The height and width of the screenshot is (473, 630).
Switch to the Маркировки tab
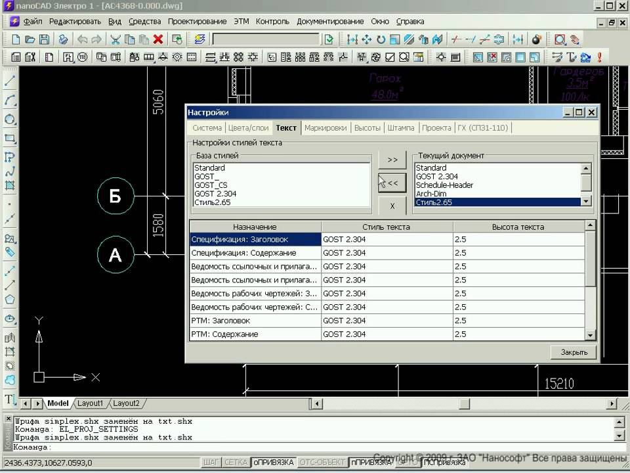tap(325, 128)
